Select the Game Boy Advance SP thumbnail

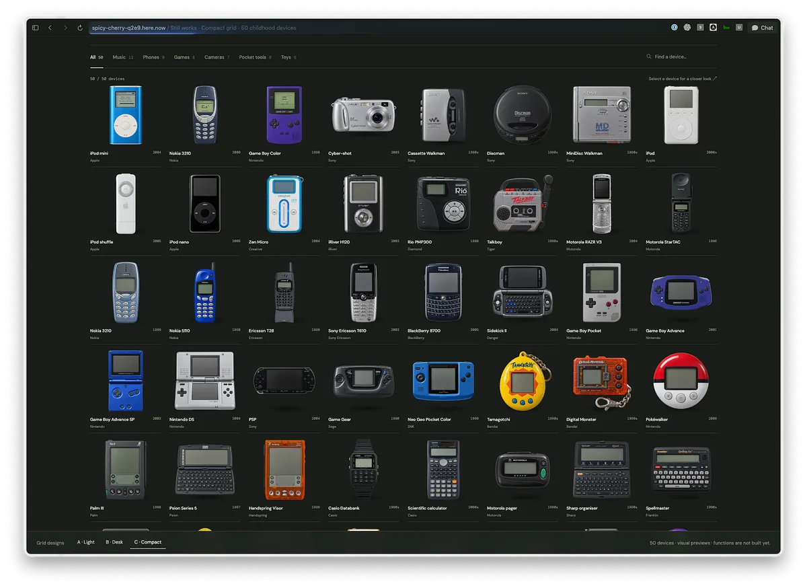126,381
